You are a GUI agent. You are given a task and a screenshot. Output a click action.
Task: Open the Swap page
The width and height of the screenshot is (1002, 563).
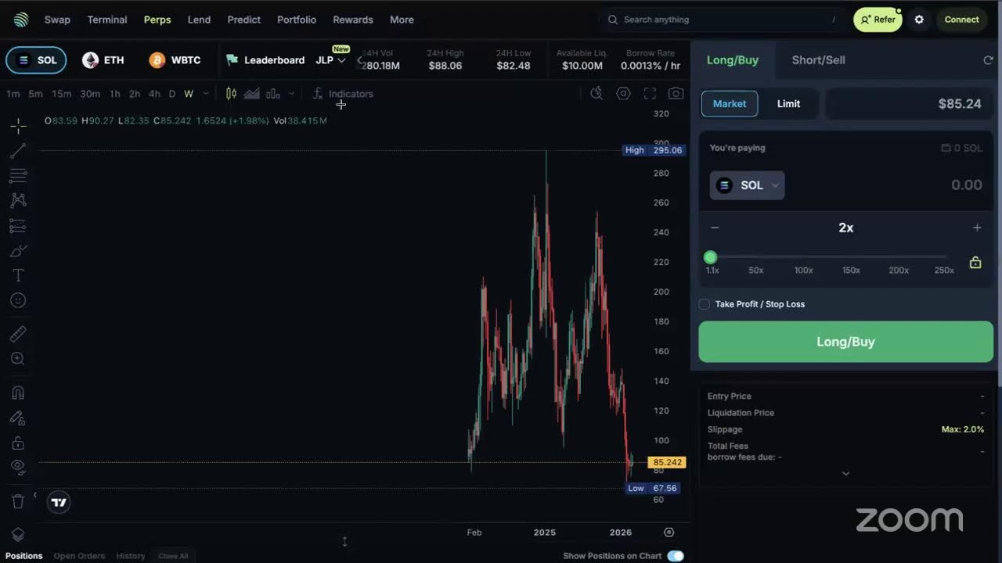tap(57, 20)
